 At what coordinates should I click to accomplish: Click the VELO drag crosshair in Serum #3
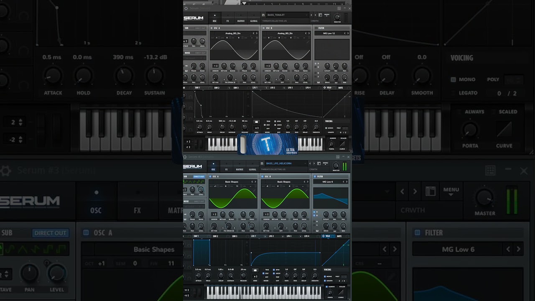point(323,236)
